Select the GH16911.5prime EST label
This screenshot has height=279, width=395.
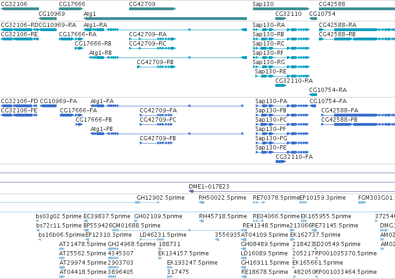click(265, 263)
